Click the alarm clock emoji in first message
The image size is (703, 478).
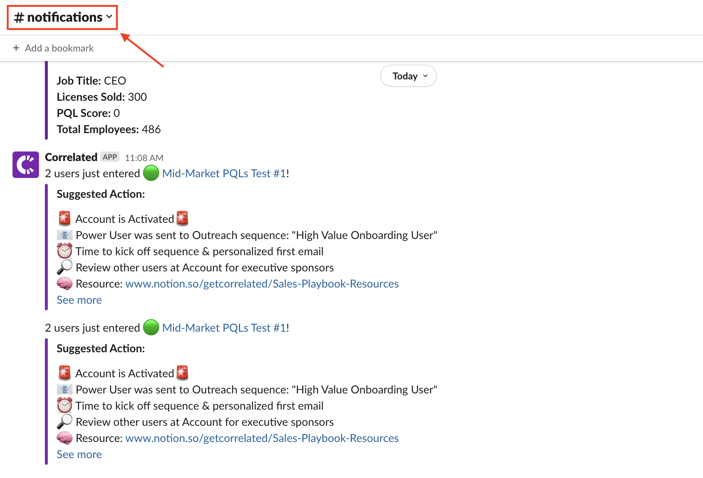tap(64, 251)
